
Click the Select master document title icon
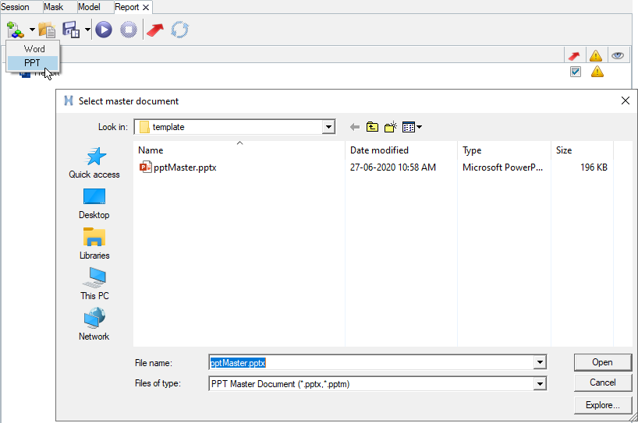point(69,100)
